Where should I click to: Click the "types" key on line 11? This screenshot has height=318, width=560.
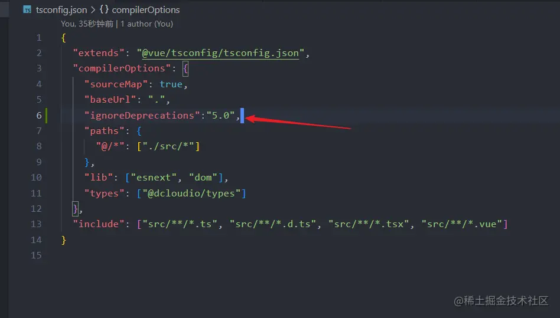(x=105, y=194)
